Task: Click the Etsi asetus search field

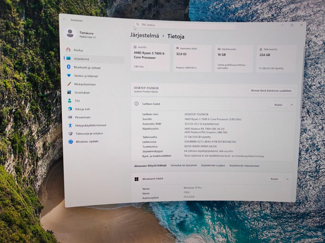Action: click(185, 26)
